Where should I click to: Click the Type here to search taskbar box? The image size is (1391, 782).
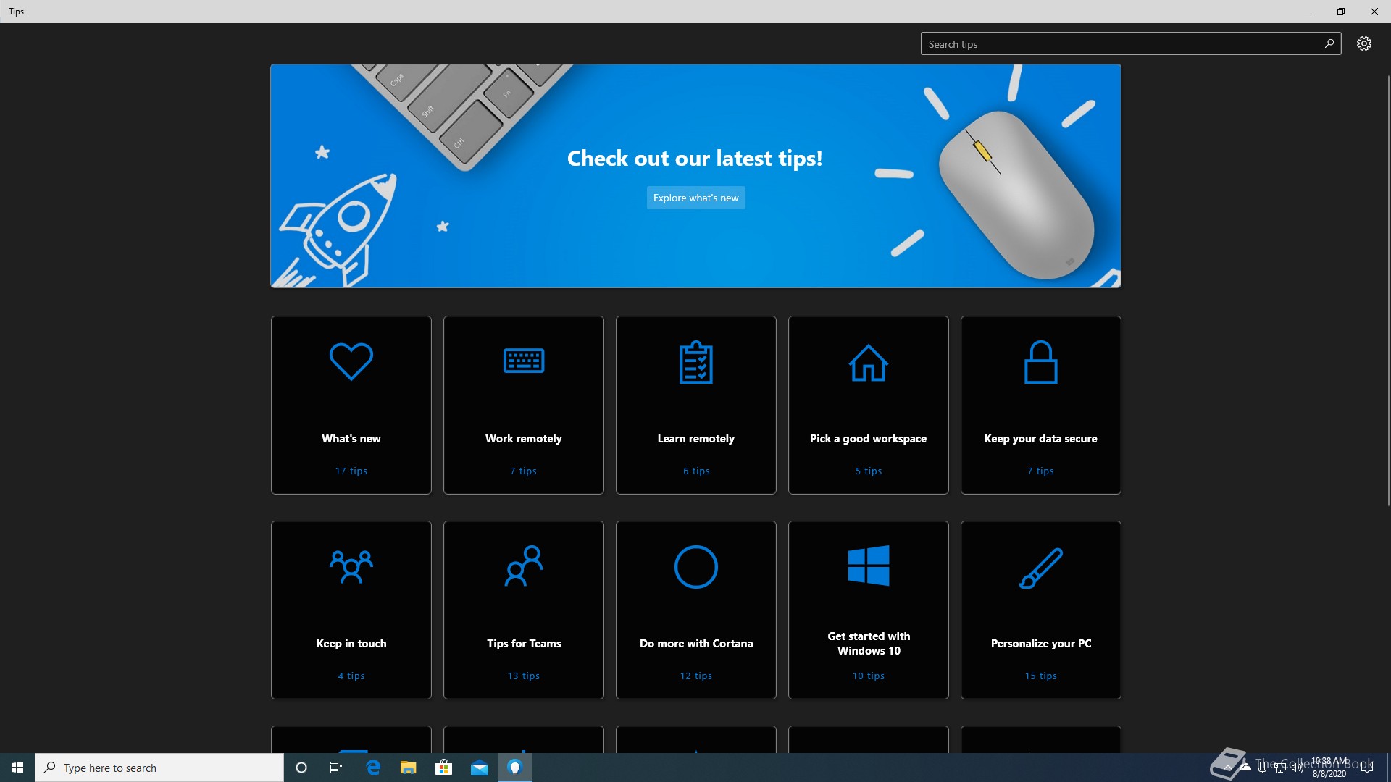click(159, 768)
